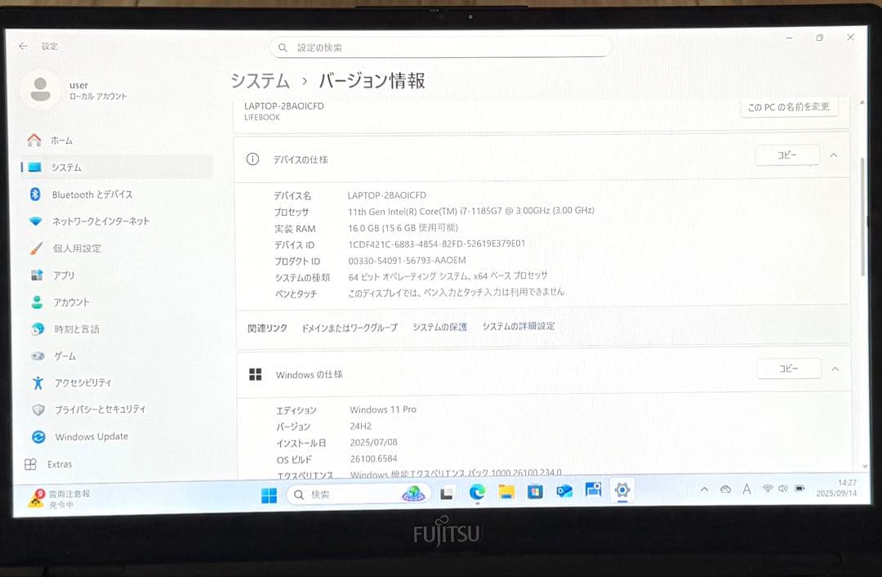Image resolution: width=882 pixels, height=577 pixels.
Task: Click the Windows 11 Pro edition text
Action: pyautogui.click(x=383, y=409)
